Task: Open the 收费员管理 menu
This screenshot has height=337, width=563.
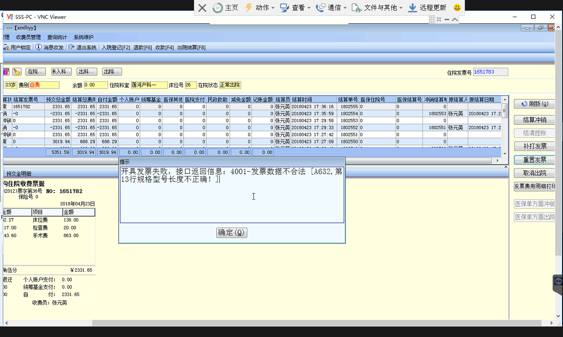Action: tap(28, 37)
